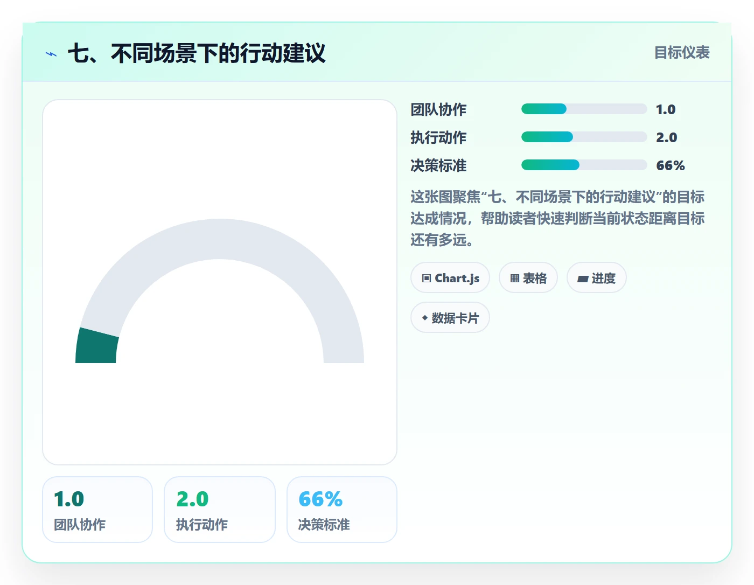
Task: Click the 2.0 value beside the progress bar
Action: (x=667, y=137)
